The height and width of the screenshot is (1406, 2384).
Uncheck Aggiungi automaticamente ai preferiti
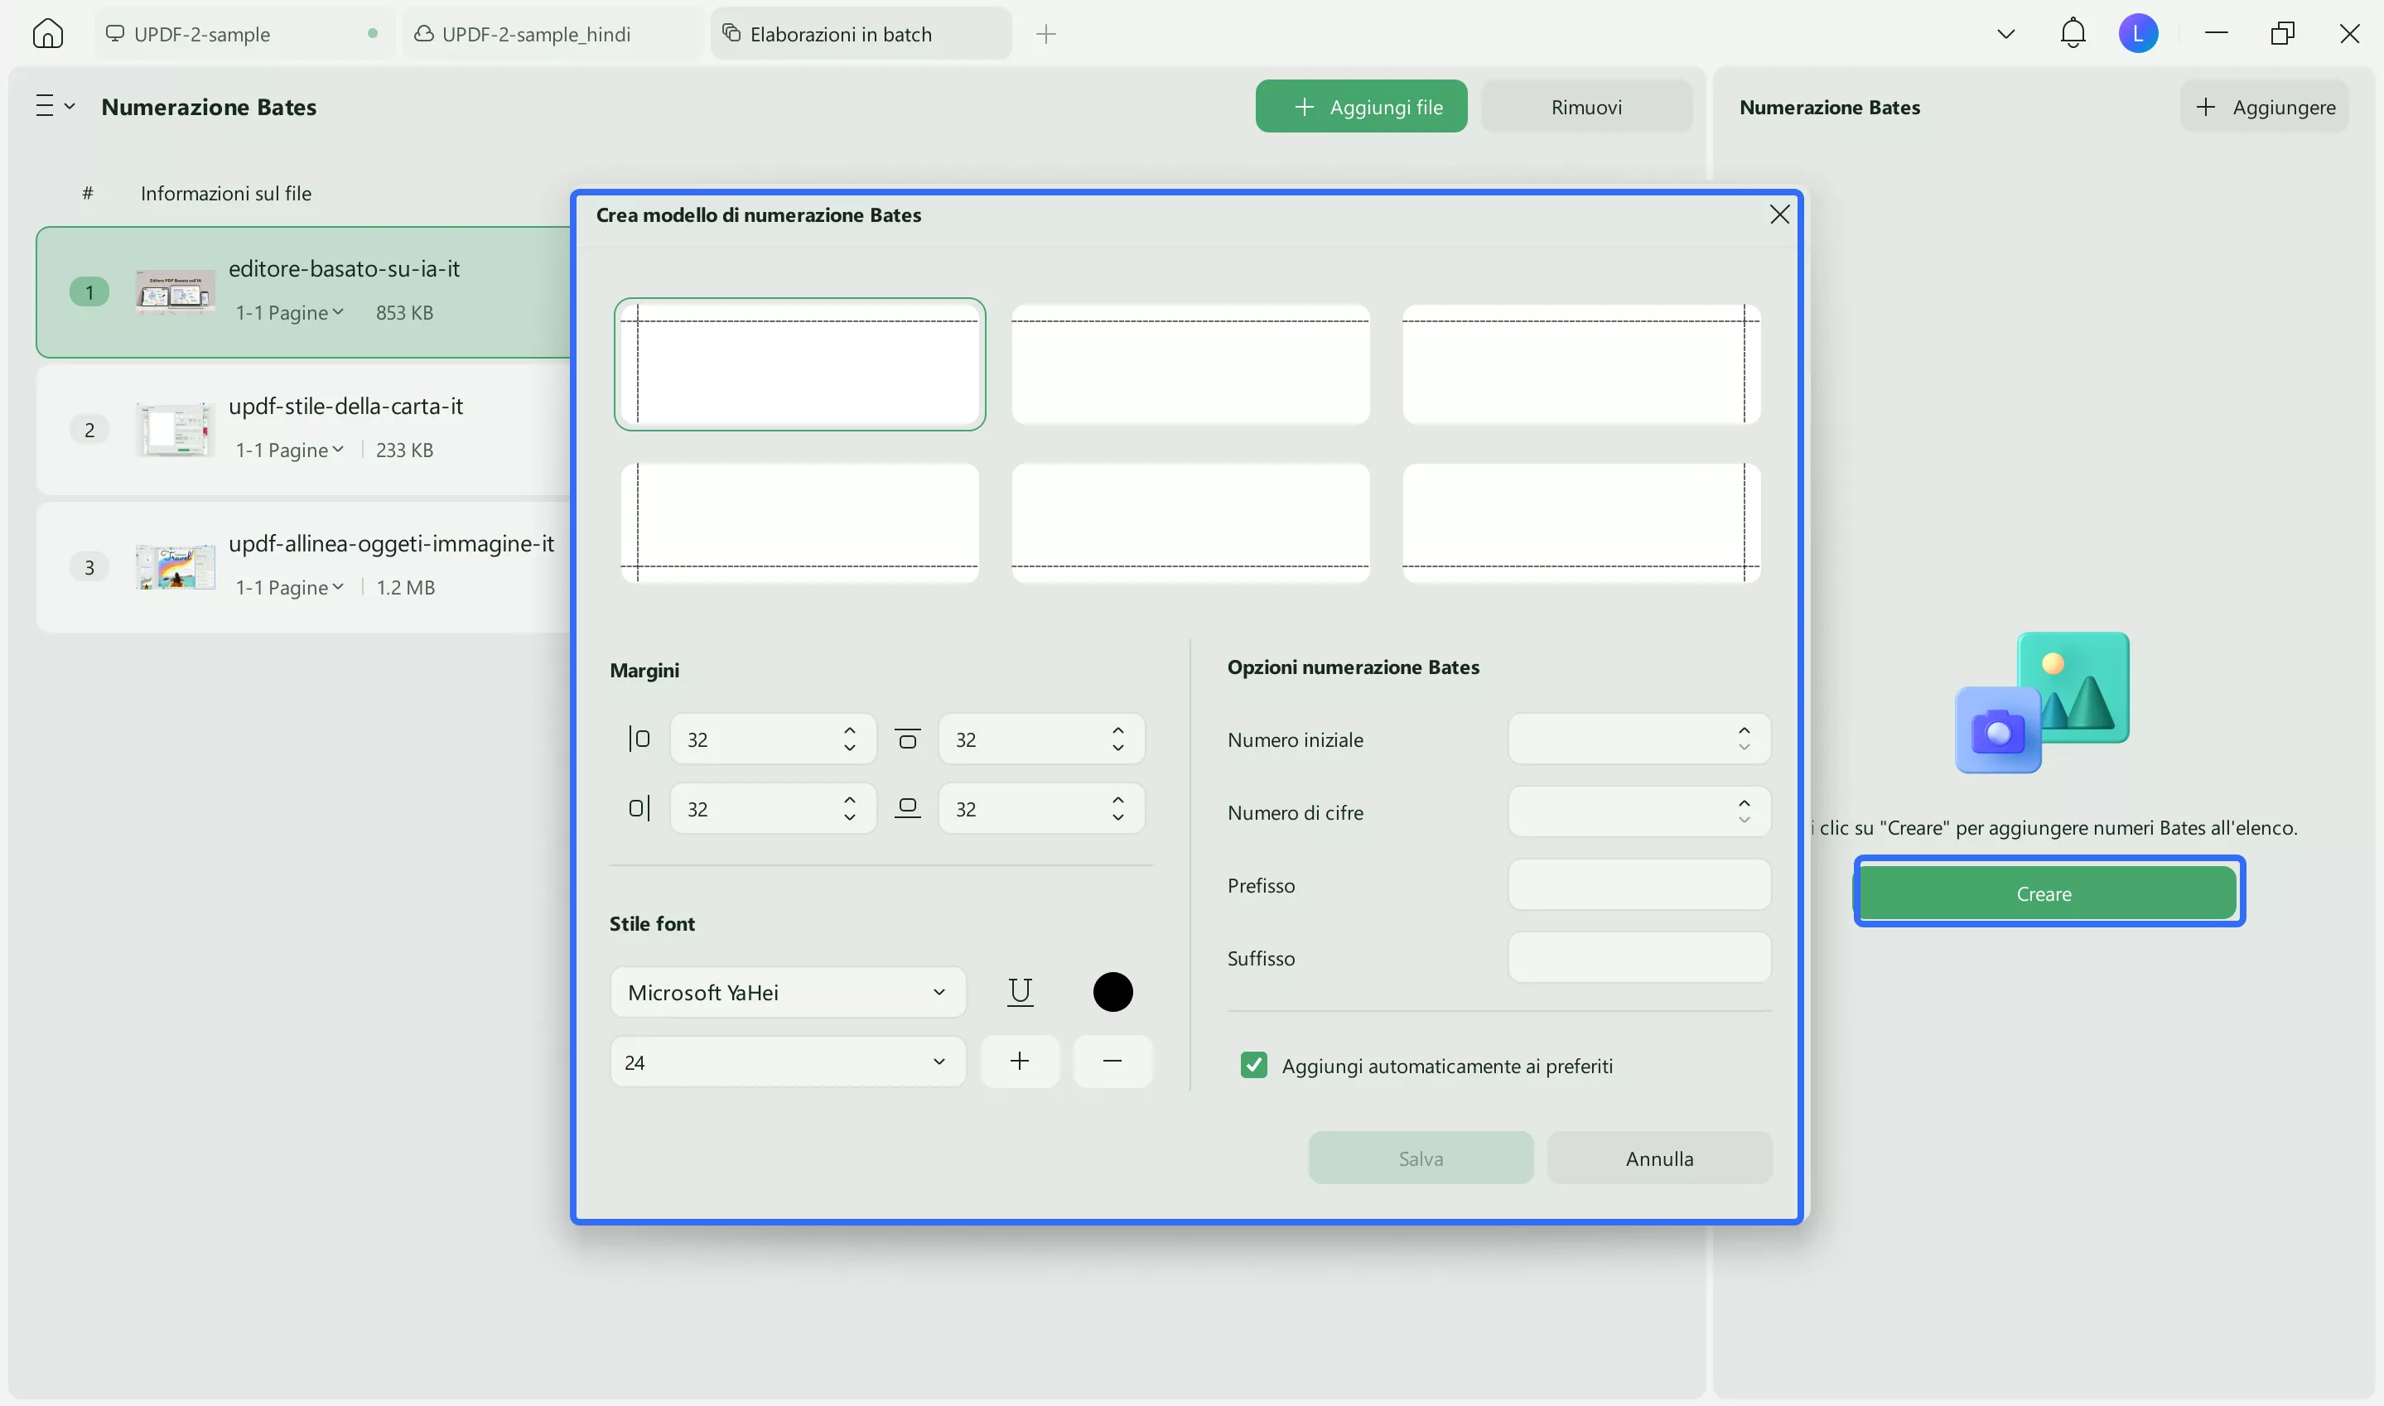tap(1252, 1065)
